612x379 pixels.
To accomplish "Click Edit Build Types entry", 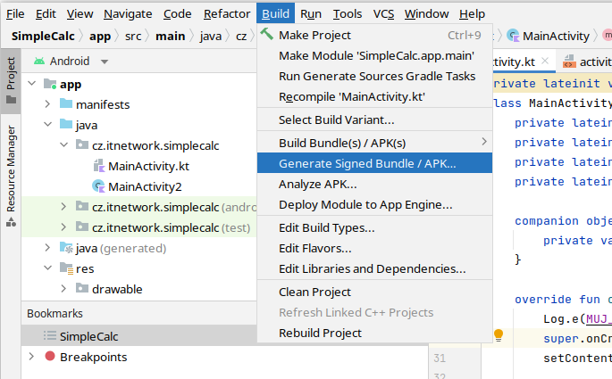I will pos(374,227).
